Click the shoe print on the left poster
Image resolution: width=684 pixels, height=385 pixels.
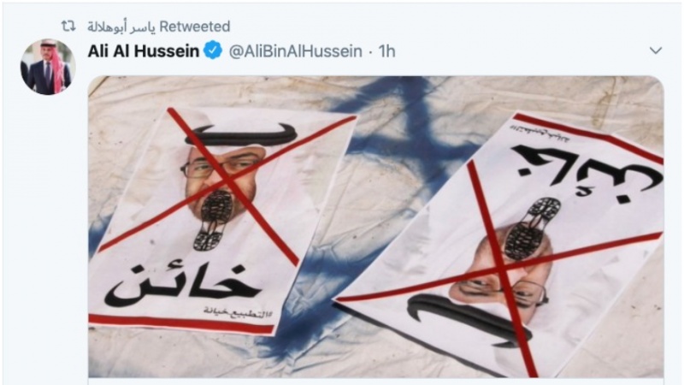tap(215, 221)
